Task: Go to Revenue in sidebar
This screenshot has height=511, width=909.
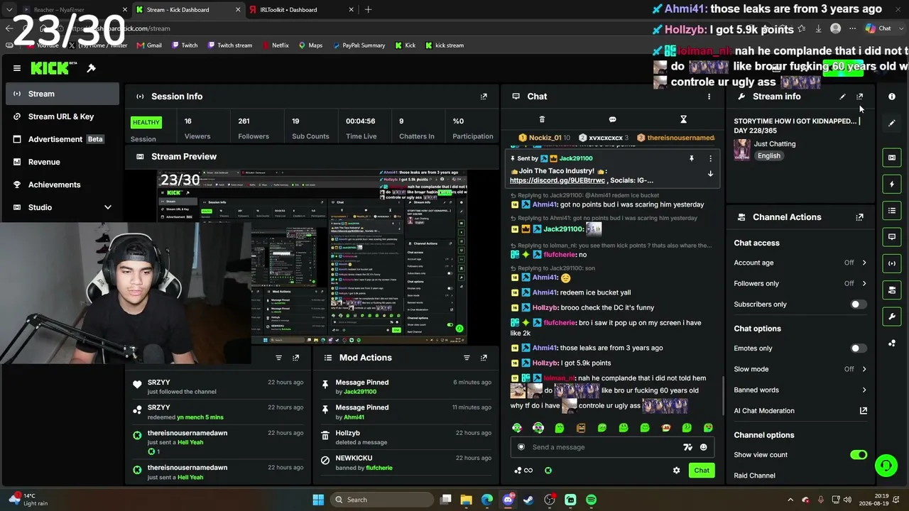Action: pyautogui.click(x=62, y=162)
